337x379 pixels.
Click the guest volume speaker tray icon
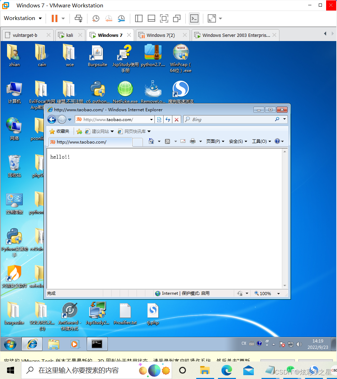(x=299, y=344)
